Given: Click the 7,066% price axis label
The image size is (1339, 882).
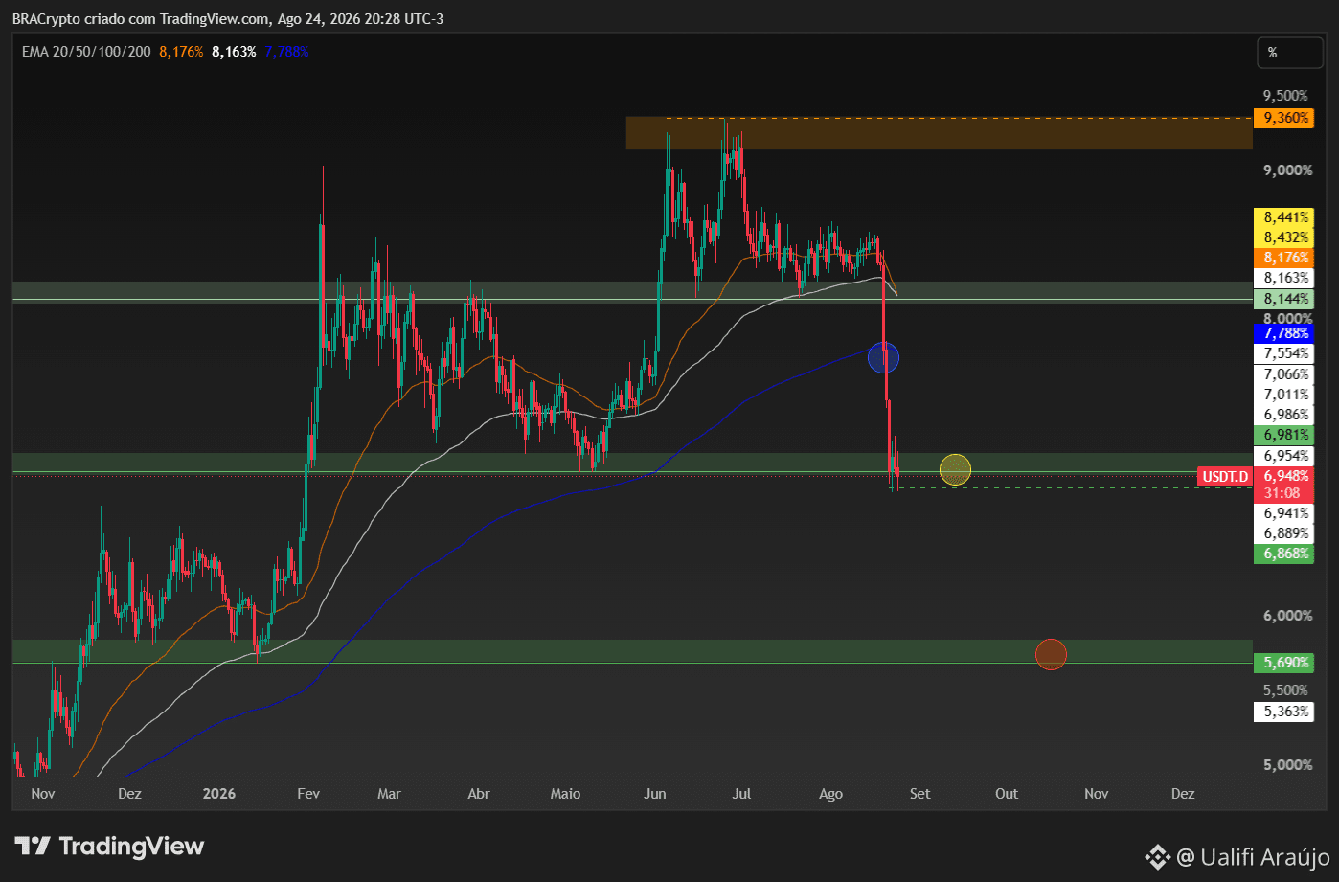Looking at the screenshot, I should (x=1282, y=374).
